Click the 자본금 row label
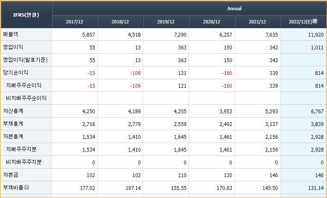 pos(10,175)
